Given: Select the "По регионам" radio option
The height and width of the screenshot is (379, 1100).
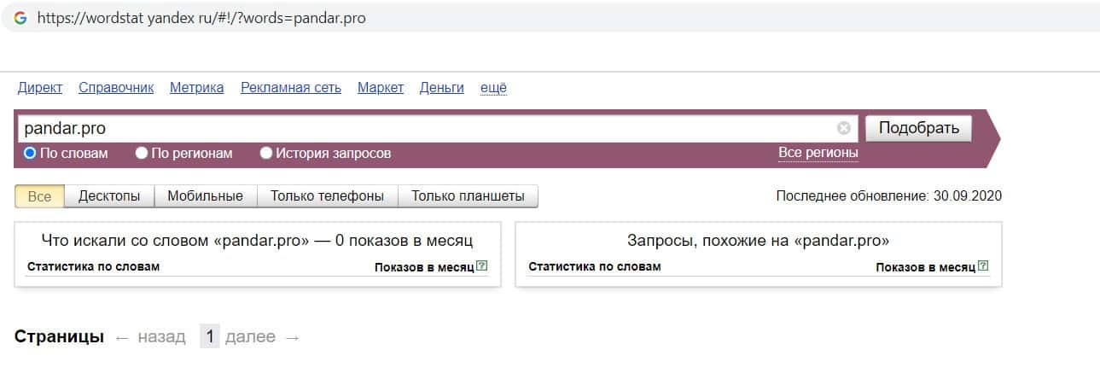Looking at the screenshot, I should pyautogui.click(x=142, y=154).
